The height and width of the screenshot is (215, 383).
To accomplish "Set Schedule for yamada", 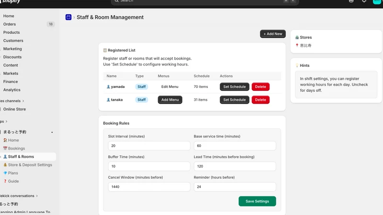I will point(235,87).
